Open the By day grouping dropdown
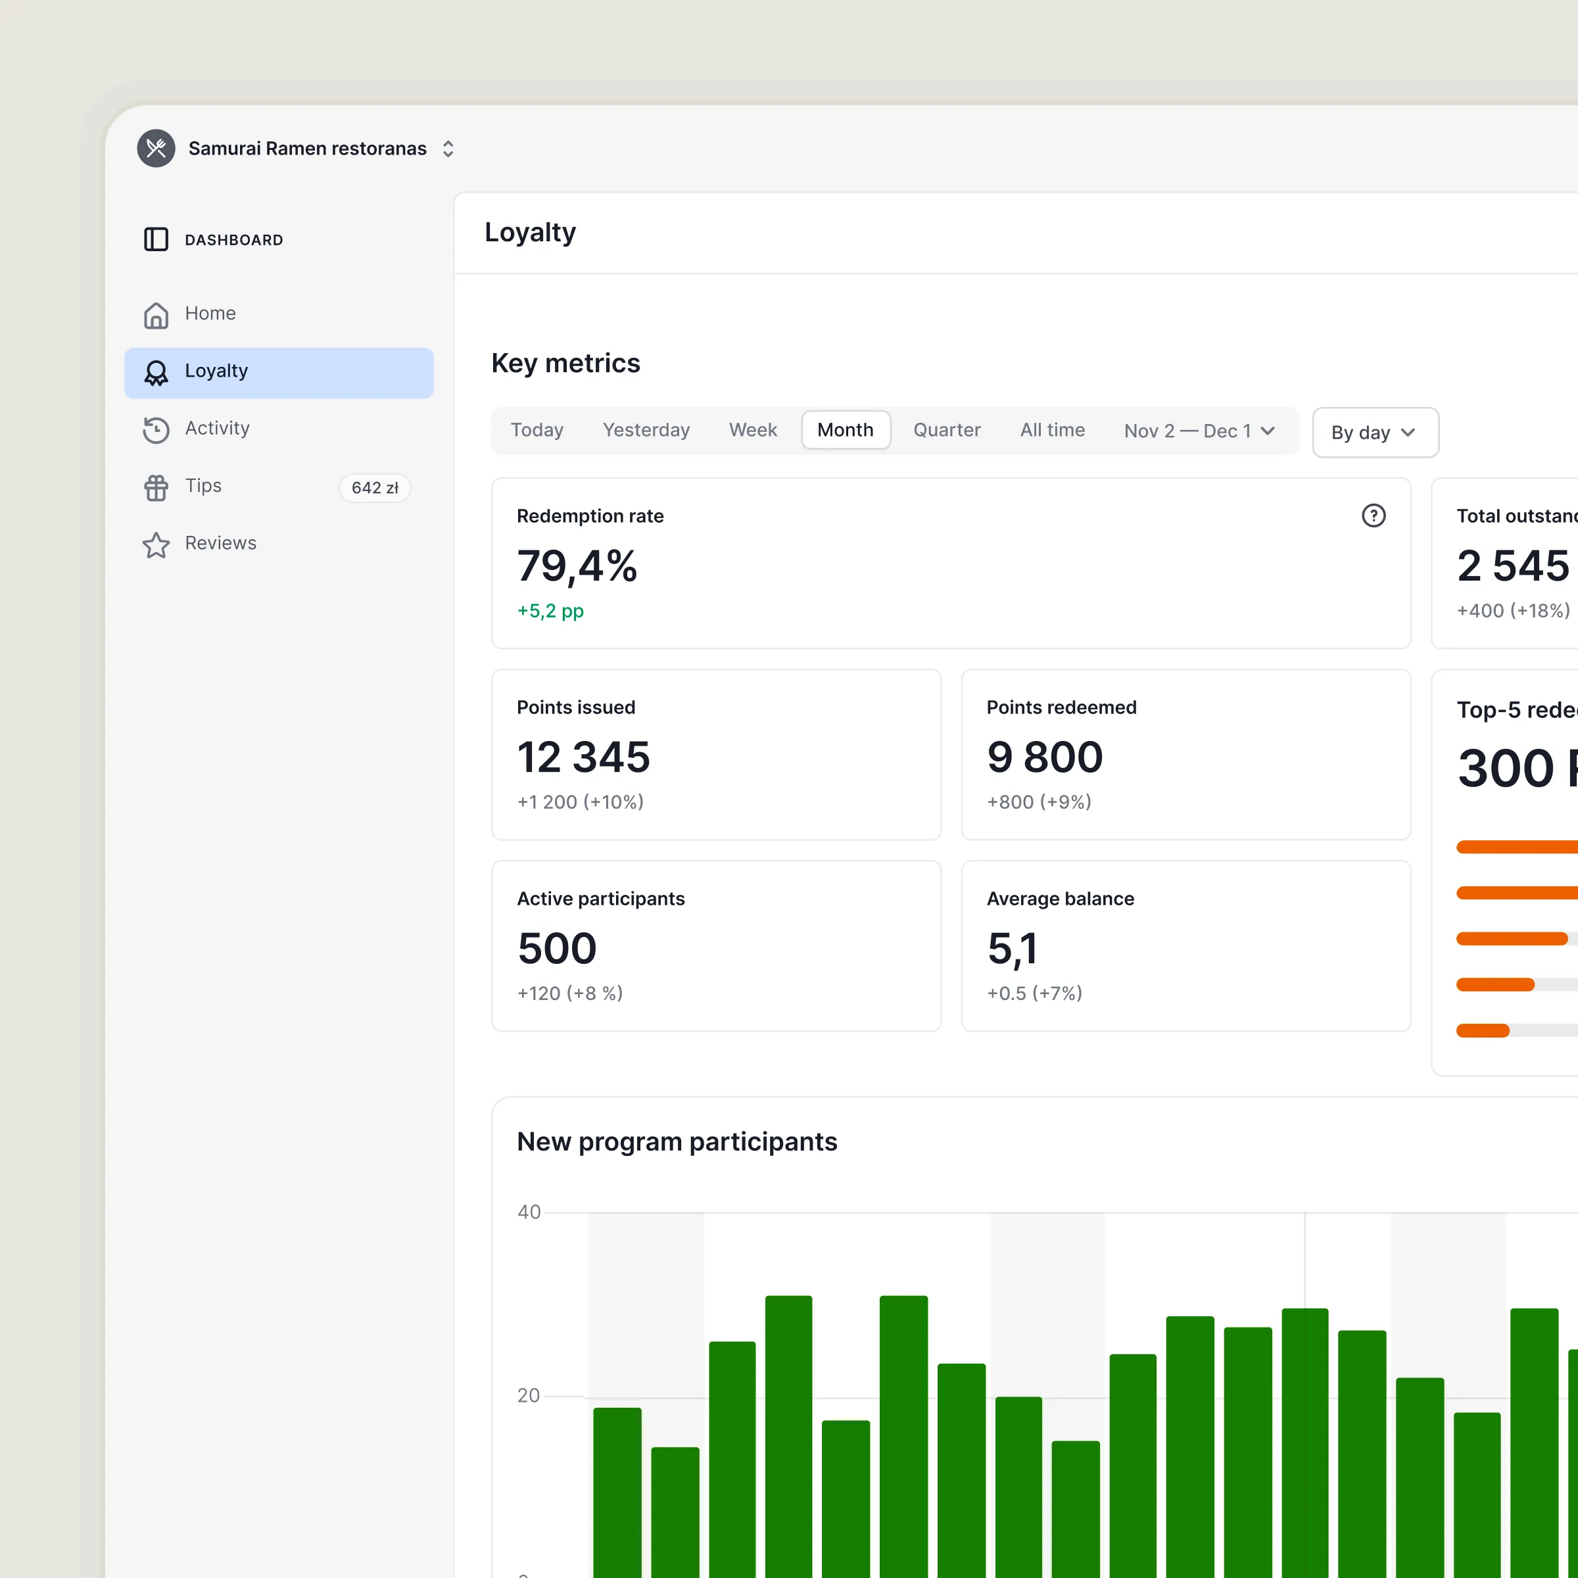The image size is (1578, 1578). (1375, 432)
